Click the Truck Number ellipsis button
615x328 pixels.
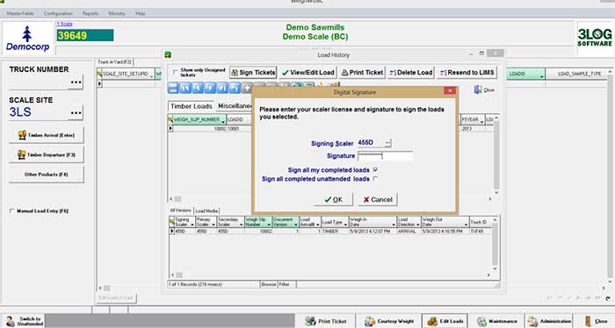[76, 82]
